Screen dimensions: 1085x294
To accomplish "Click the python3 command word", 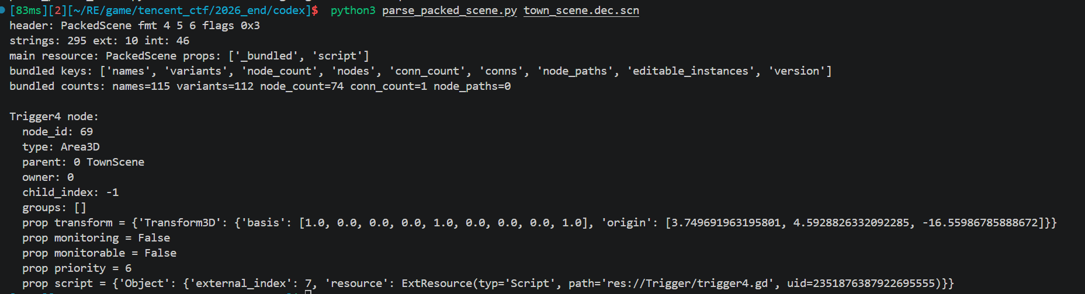I will [x=353, y=10].
